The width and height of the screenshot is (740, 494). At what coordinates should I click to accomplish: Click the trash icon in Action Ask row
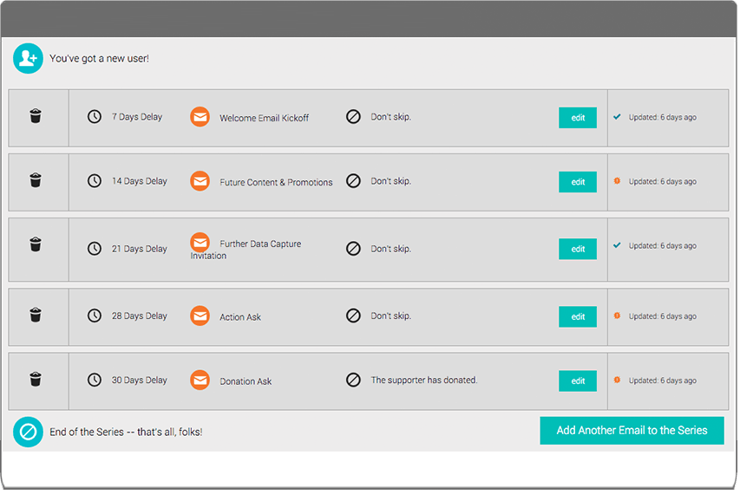click(x=36, y=315)
